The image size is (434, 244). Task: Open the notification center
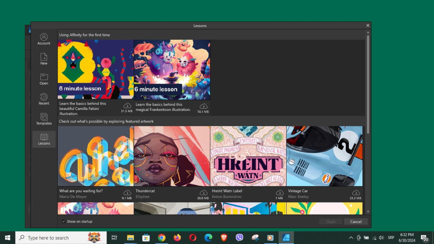coord(425,238)
